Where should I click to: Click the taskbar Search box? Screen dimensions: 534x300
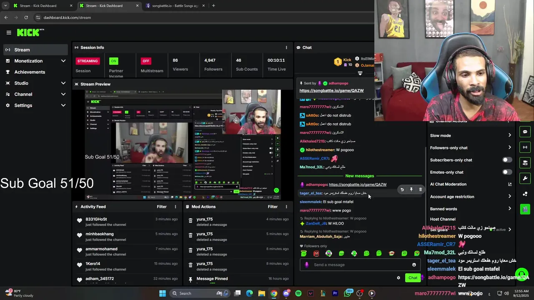point(199,293)
